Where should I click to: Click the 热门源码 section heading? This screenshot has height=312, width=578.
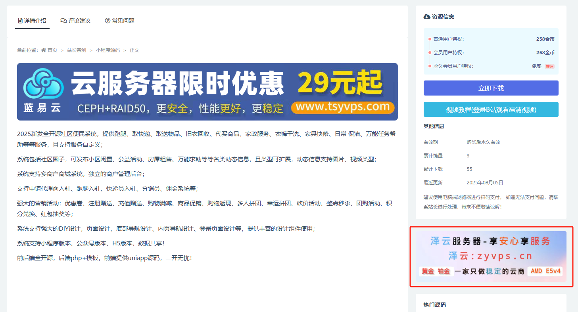tap(434, 305)
